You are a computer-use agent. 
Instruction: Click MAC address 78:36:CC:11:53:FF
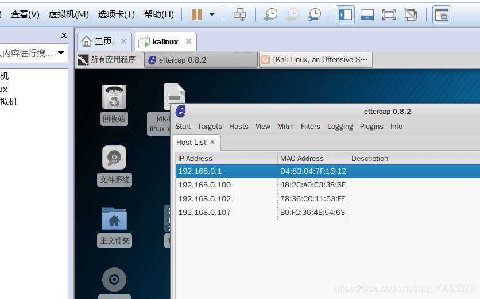click(312, 199)
